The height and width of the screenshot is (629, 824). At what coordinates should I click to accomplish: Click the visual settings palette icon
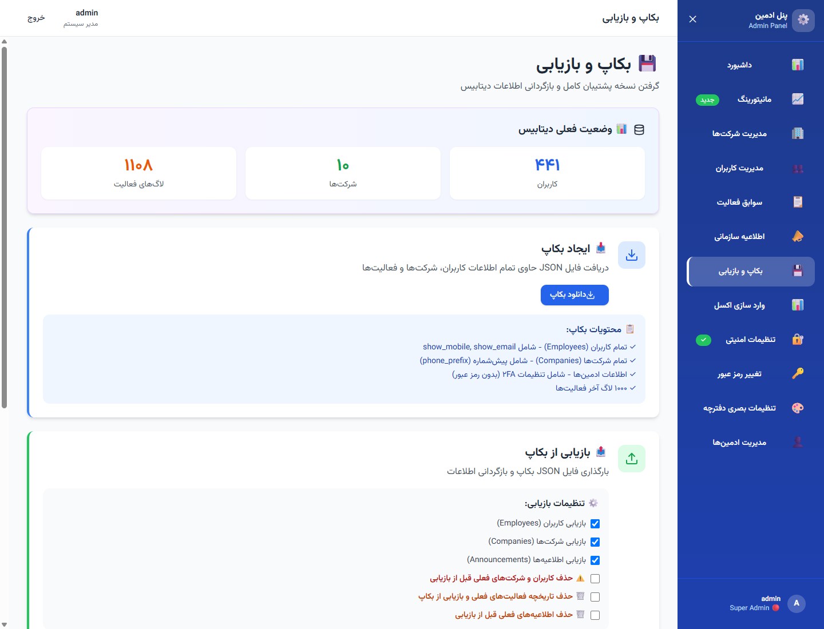pos(798,408)
